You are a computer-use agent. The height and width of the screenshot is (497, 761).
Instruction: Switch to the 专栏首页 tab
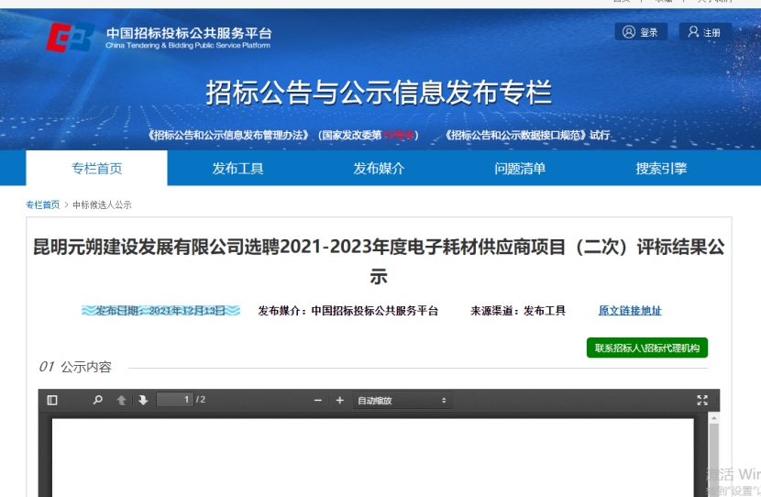coord(96,168)
